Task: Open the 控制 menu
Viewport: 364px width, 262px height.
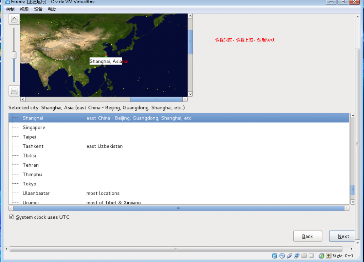Action: (x=10, y=9)
